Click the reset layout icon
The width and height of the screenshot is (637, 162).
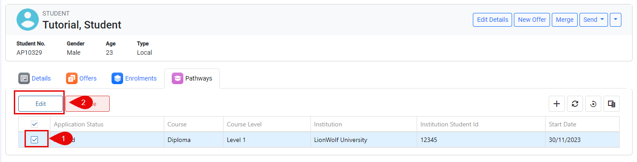(593, 104)
